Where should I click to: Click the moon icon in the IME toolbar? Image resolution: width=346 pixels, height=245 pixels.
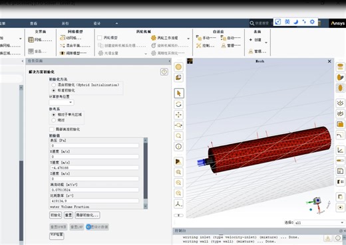(x=295, y=22)
